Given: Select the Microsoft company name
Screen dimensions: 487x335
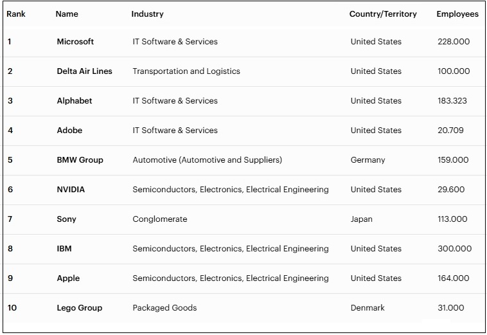Looking at the screenshot, I should click(x=75, y=42).
